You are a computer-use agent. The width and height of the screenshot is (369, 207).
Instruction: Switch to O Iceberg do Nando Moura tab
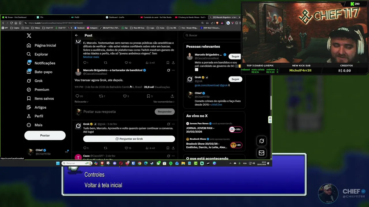click(x=190, y=17)
